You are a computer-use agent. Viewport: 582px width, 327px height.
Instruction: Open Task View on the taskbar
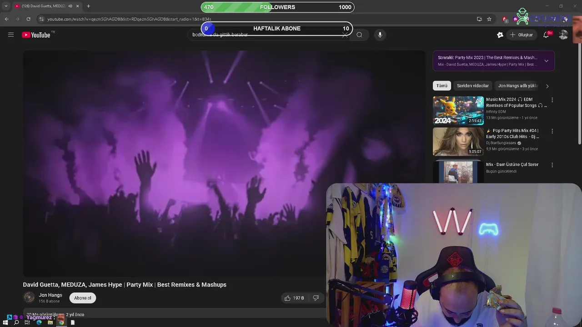27,322
